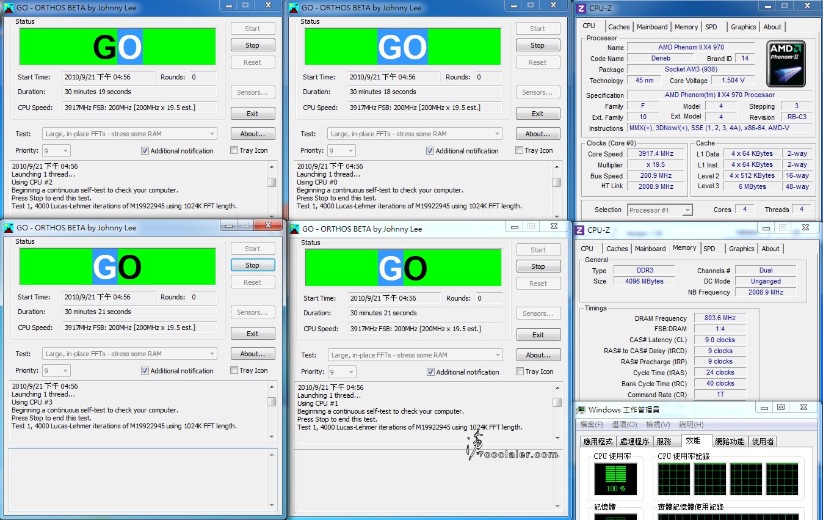Image resolution: width=823 pixels, height=520 pixels.
Task: Stop the stress test in the CPU #2 ORTHOS window
Action: coord(253,45)
